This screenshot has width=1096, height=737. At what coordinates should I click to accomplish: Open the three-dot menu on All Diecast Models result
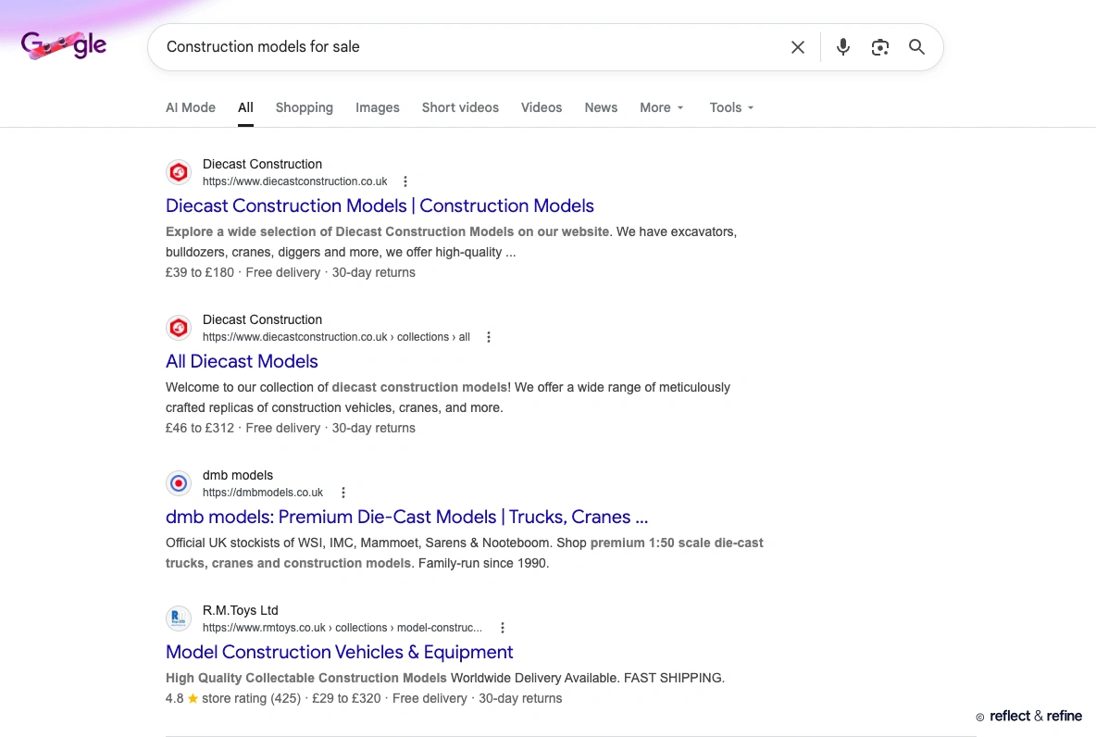(488, 336)
